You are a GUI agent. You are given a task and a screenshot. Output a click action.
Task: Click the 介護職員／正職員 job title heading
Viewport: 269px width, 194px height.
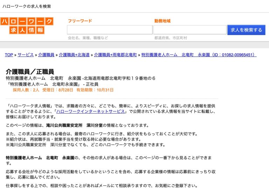pyautogui.click(x=30, y=71)
